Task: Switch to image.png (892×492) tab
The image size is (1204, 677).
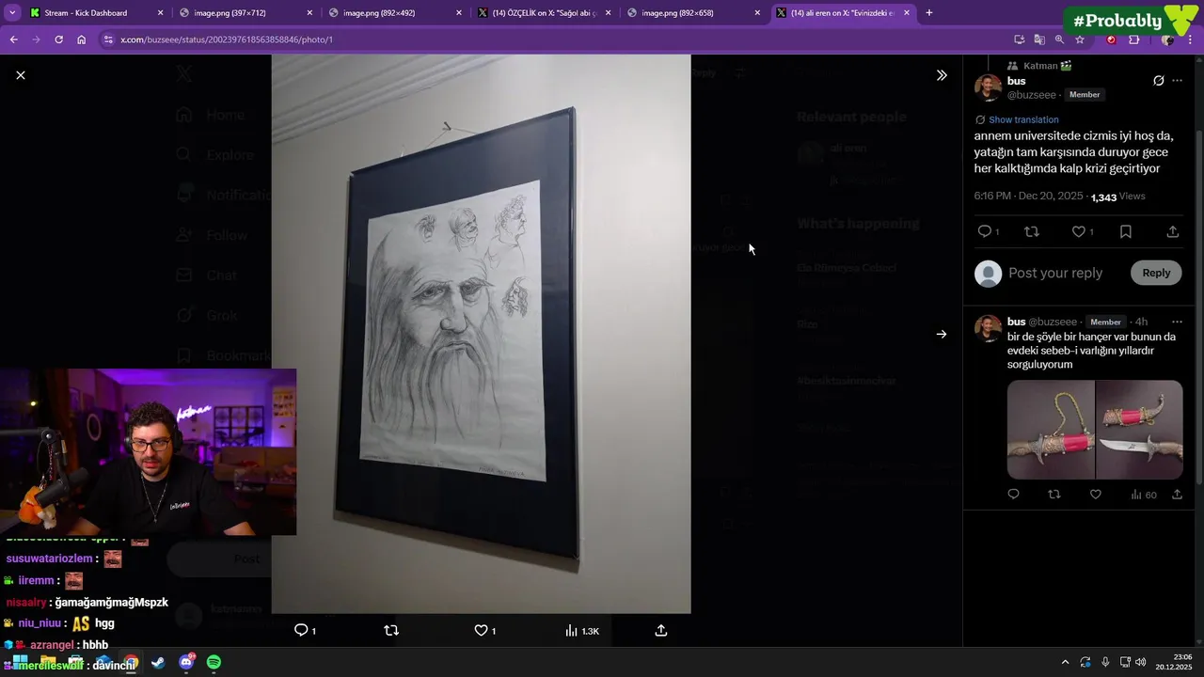Action: (x=379, y=13)
